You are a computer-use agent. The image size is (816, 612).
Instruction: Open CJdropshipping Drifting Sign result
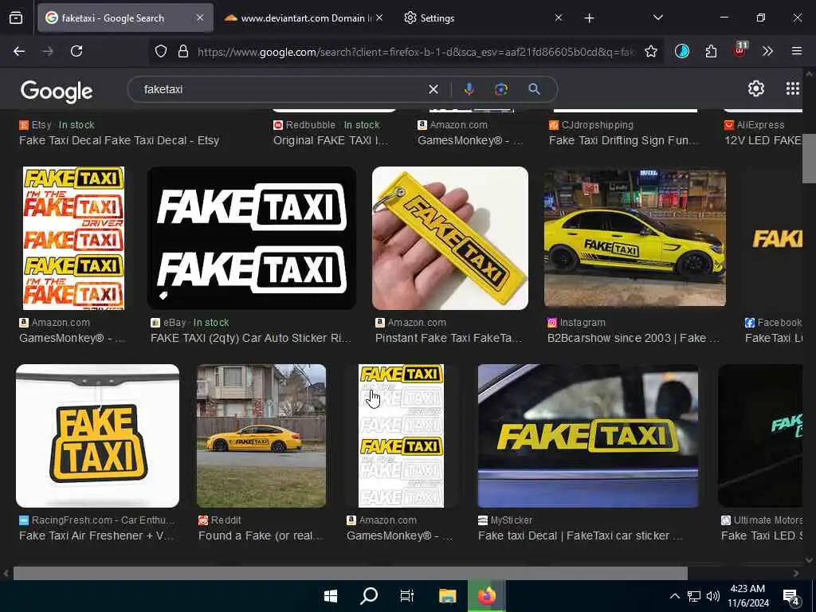624,140
